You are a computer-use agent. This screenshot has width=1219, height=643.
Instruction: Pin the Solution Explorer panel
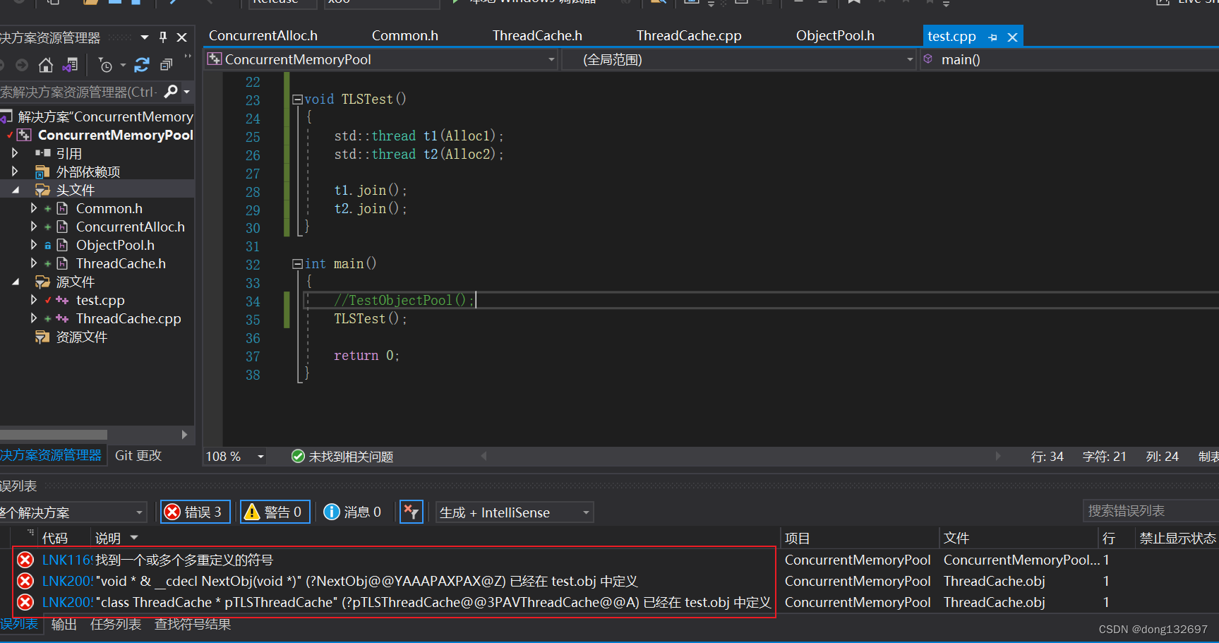[163, 37]
